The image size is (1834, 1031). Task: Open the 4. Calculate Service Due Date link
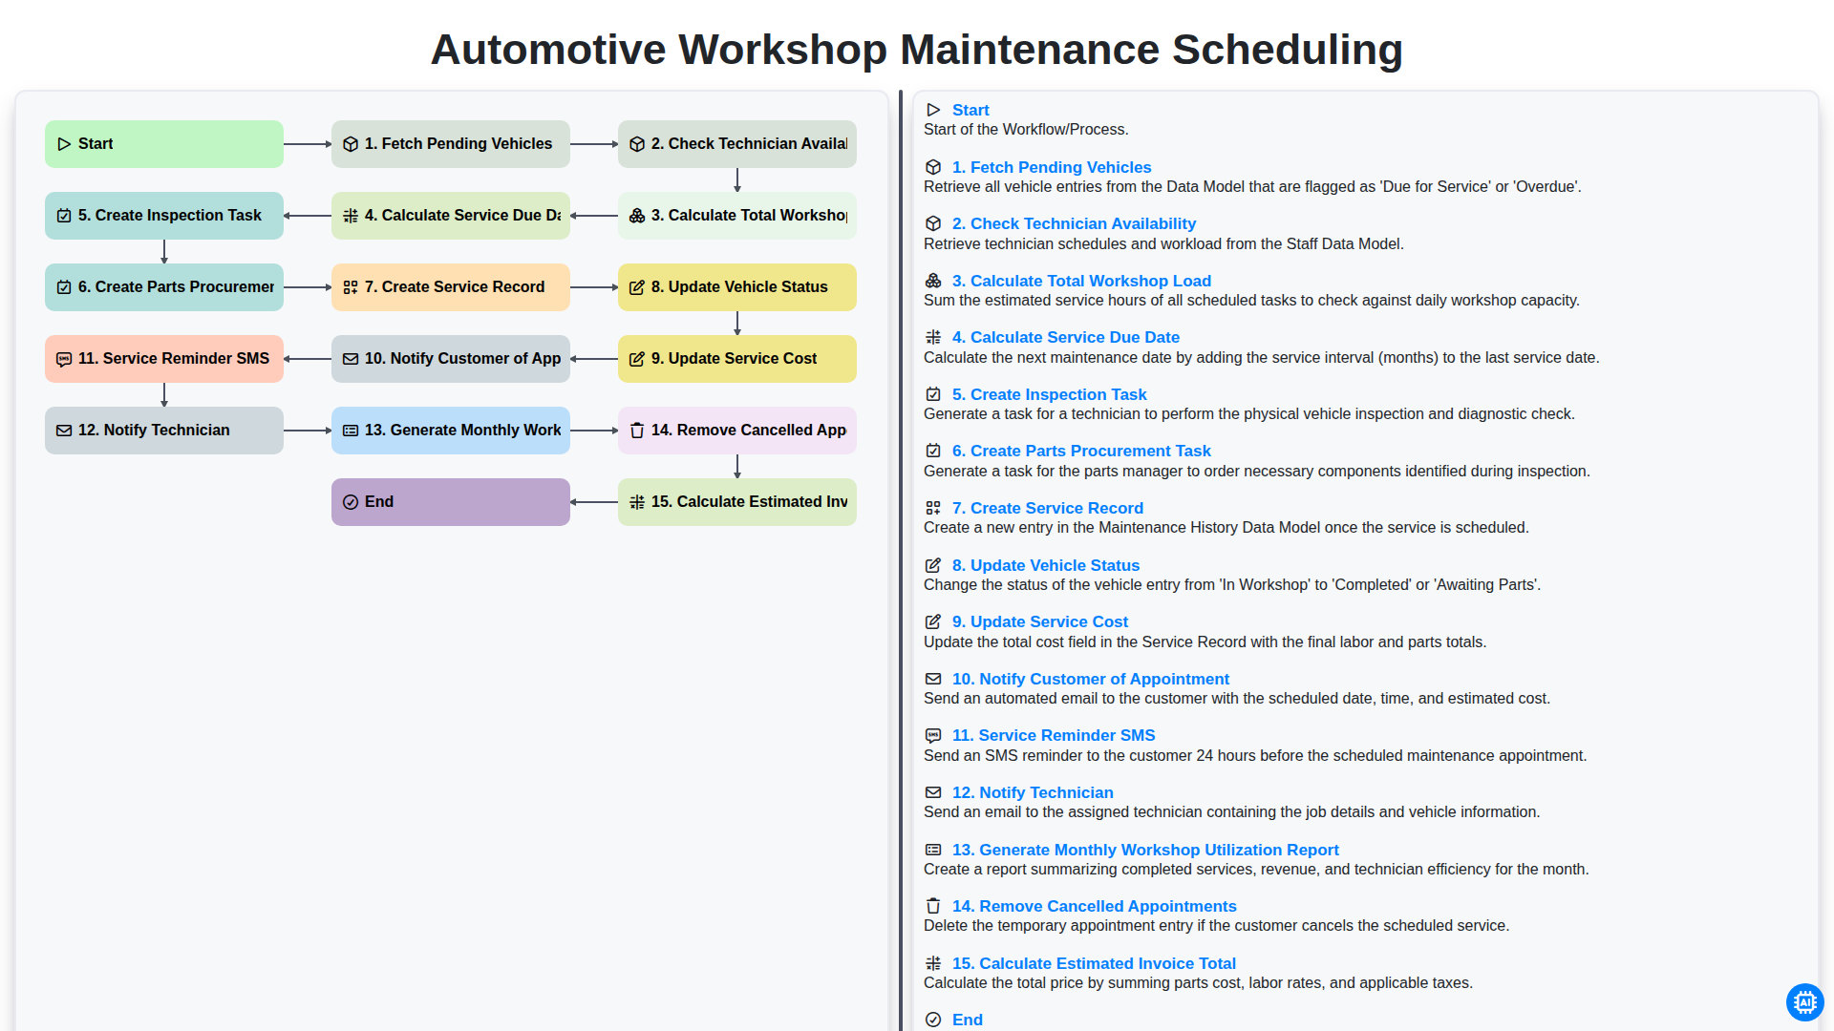1066,337
